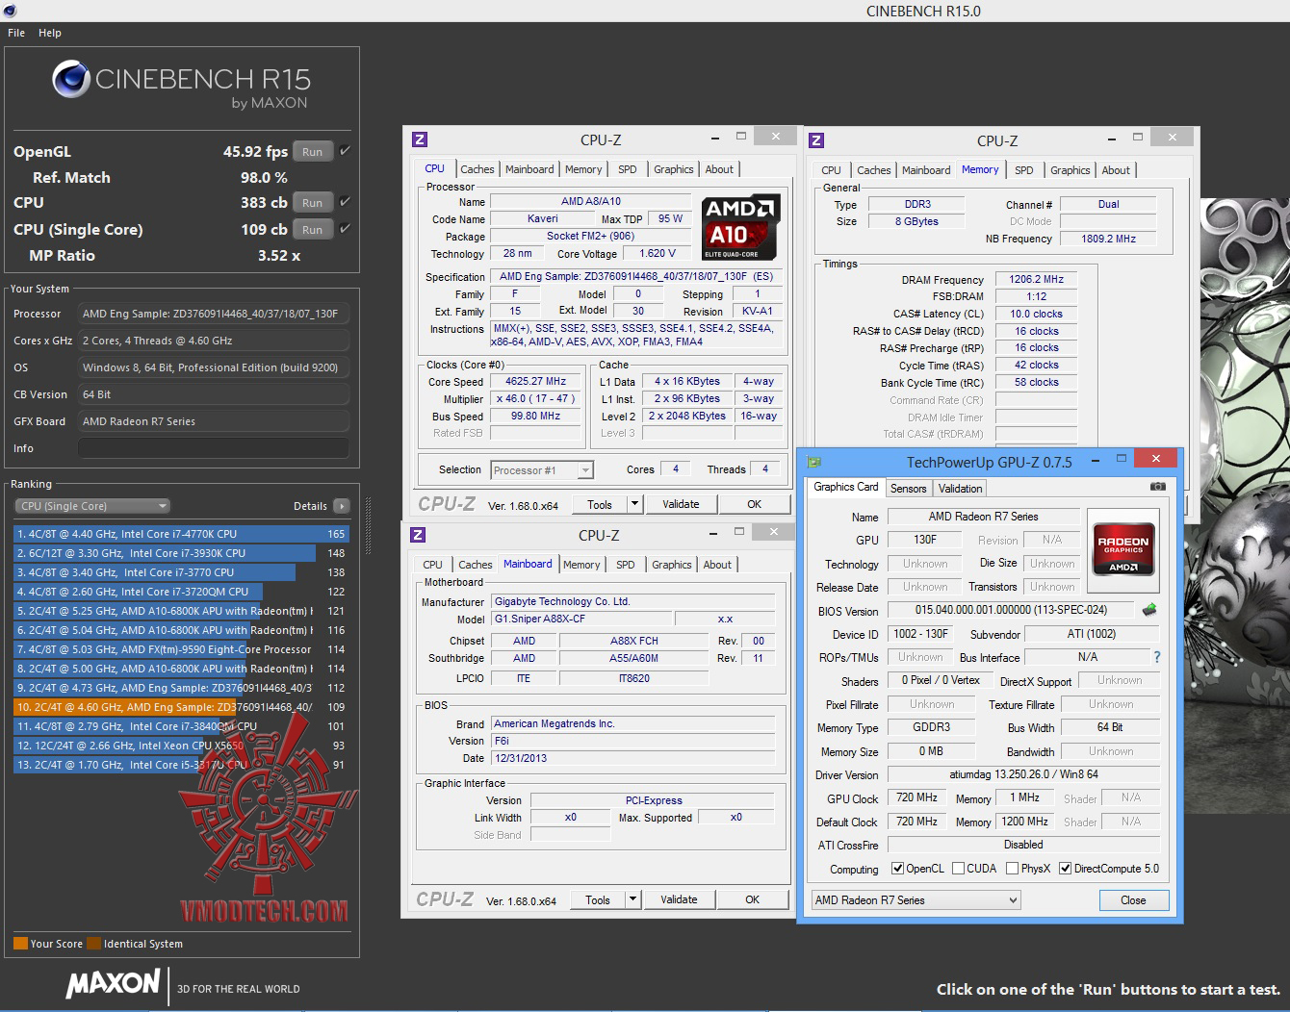
Task: Toggle the CPU test checkbox
Action: click(345, 202)
